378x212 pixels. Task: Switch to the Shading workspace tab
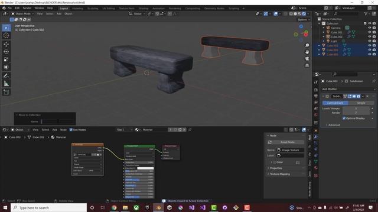click(144, 8)
